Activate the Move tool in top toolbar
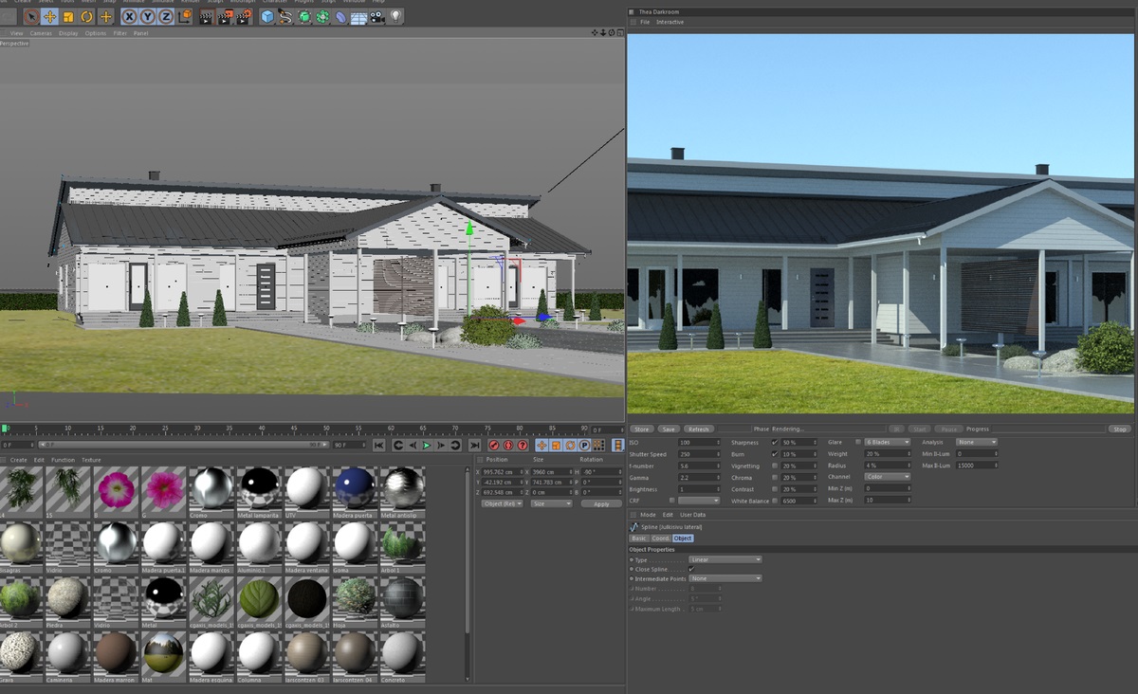1138x694 pixels. (50, 16)
